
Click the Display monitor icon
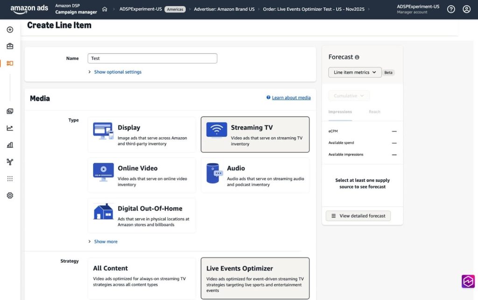point(103,131)
